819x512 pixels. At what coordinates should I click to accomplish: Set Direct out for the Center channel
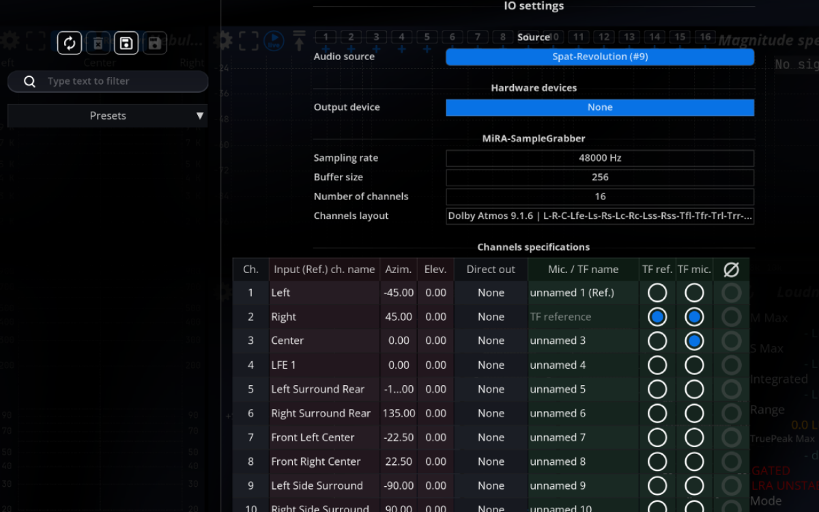coord(491,340)
